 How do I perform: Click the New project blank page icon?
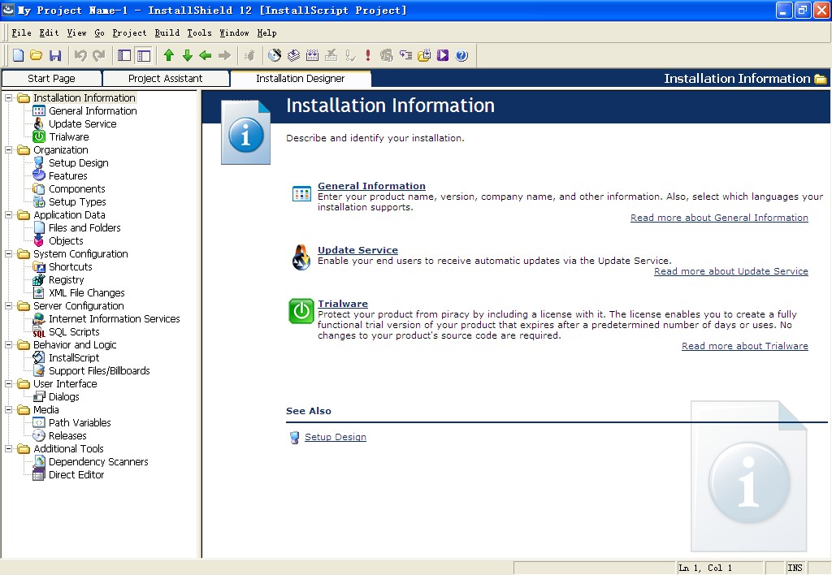pyautogui.click(x=18, y=55)
